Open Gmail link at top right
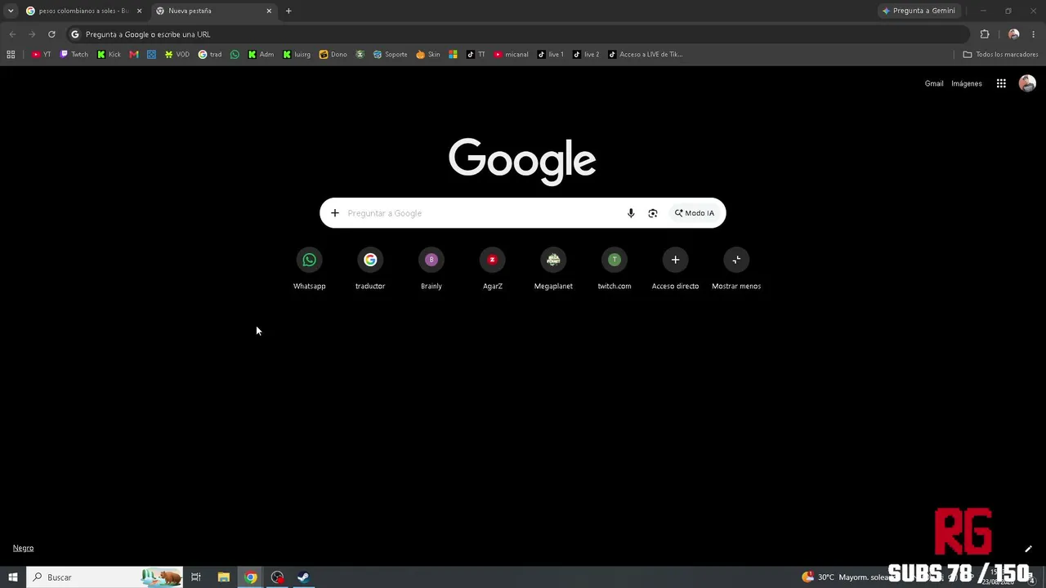1046x588 pixels. tap(934, 83)
